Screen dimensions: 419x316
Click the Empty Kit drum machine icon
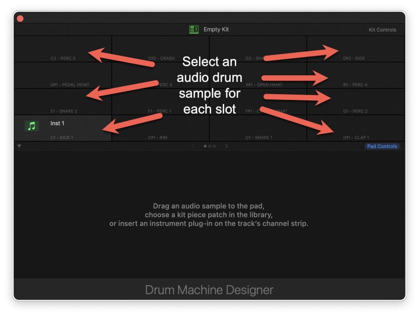[194, 29]
